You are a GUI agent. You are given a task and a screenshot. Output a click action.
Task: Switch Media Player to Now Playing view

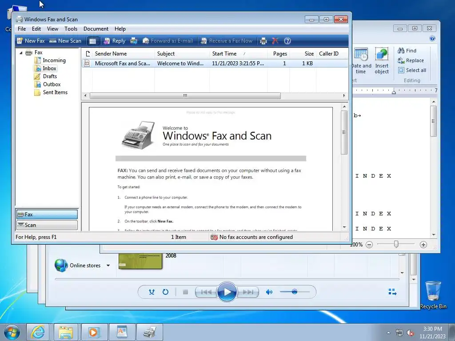pos(392,292)
